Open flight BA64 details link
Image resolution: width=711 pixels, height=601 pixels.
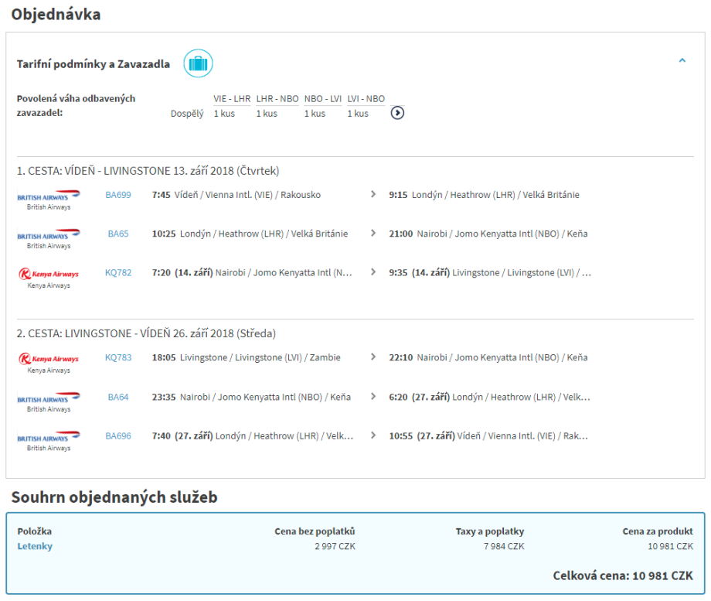(x=118, y=397)
